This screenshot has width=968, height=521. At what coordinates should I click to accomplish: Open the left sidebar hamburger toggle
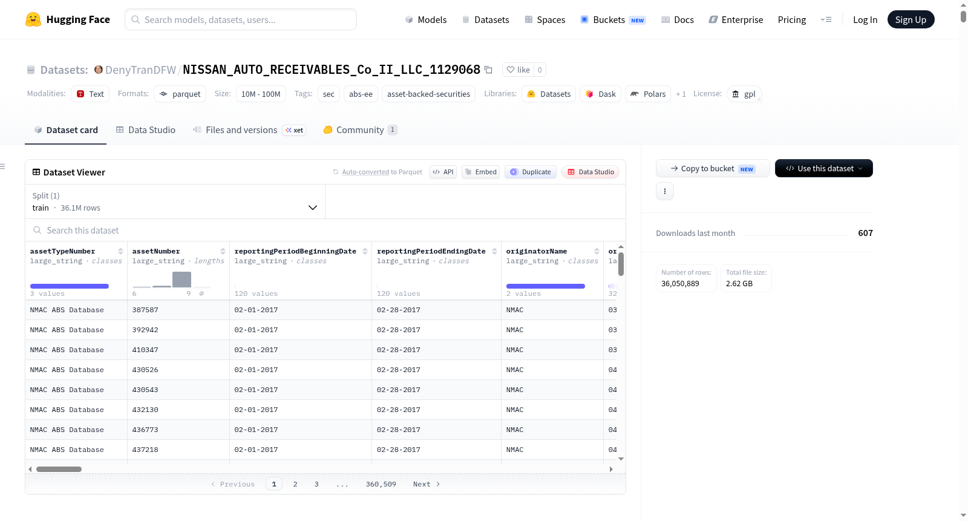click(x=3, y=166)
